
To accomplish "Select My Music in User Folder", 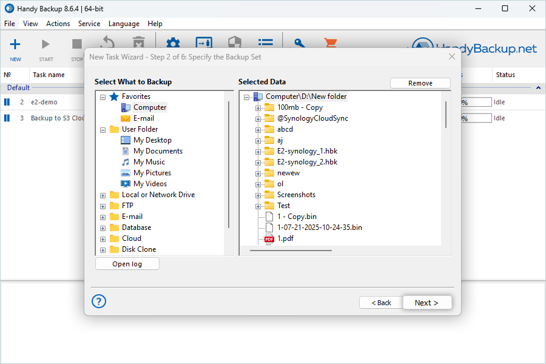I will [149, 161].
